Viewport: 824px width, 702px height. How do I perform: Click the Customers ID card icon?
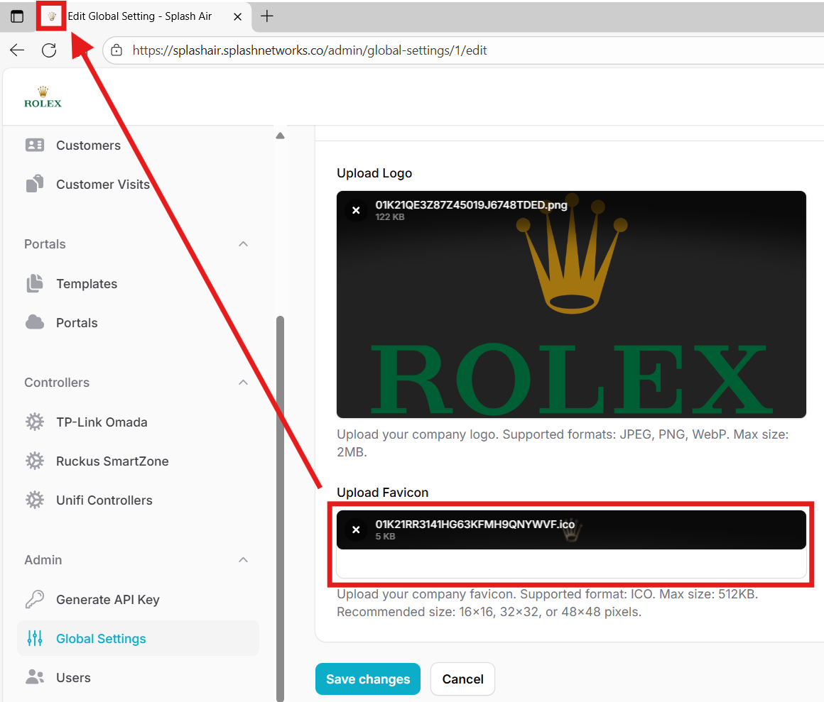click(x=34, y=146)
